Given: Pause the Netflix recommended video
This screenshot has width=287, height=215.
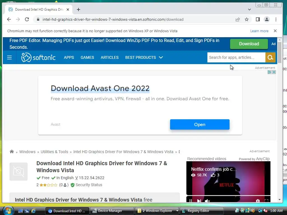Looking at the screenshot, I should pos(191,200).
